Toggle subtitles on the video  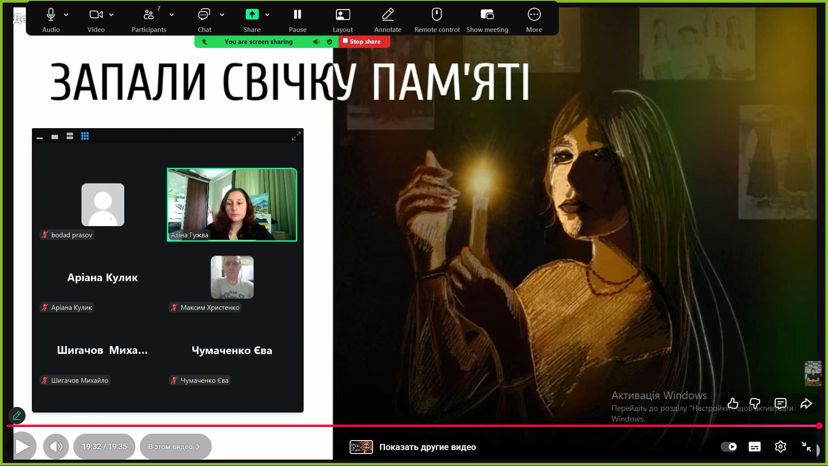pos(754,447)
